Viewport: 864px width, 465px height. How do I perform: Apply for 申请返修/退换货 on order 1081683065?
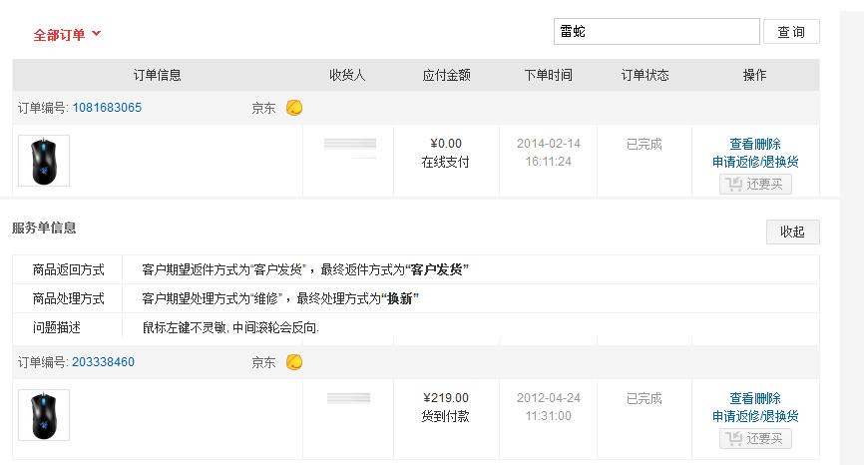[x=755, y=162]
